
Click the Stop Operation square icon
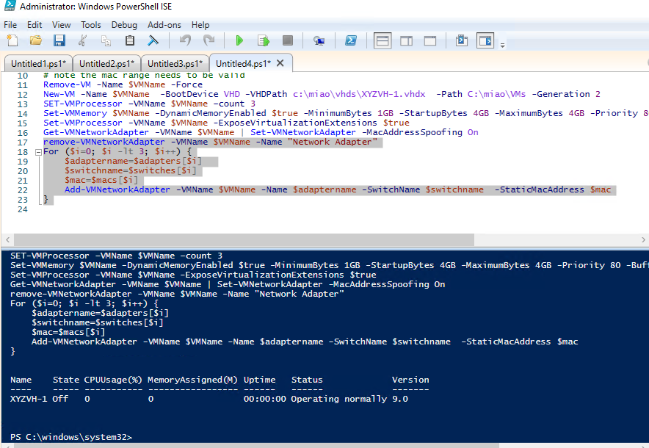pyautogui.click(x=287, y=40)
